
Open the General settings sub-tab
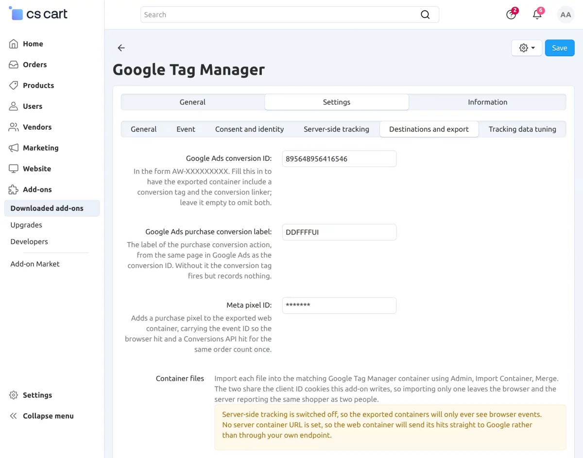[144, 129]
